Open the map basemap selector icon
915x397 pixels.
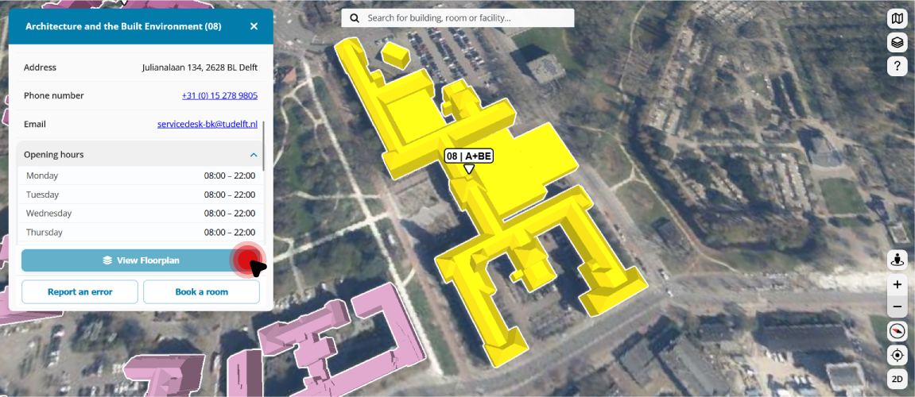click(897, 20)
